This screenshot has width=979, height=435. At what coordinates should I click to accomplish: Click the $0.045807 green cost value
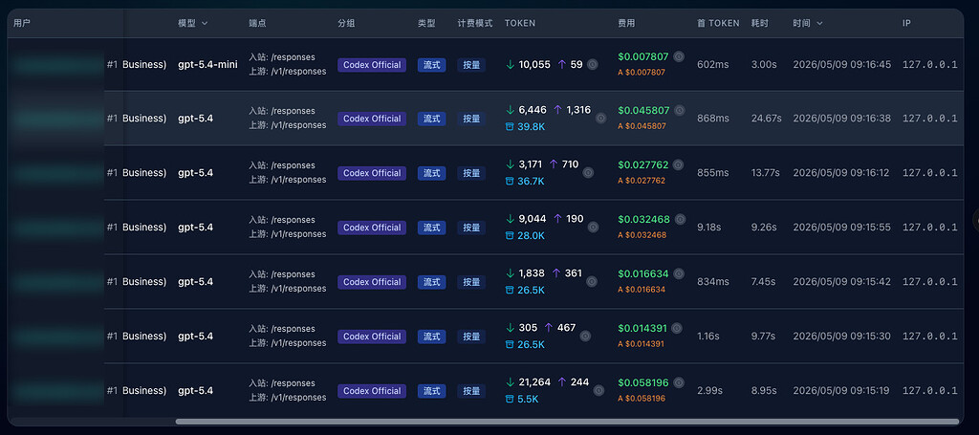[x=643, y=111]
